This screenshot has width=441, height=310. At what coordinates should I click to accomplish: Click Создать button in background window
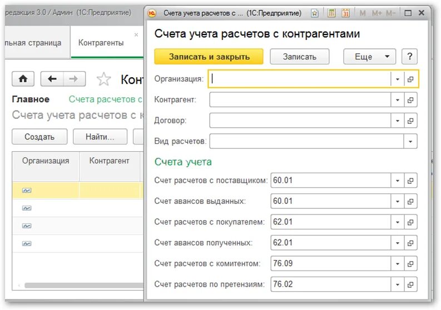pos(39,137)
